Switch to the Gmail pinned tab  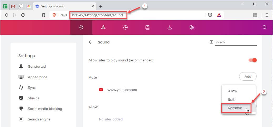pos(13,6)
